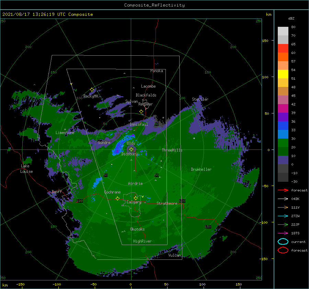Click the Cochrane town label
Image resolution: width=309 pixels, height=289 pixels.
(112, 192)
